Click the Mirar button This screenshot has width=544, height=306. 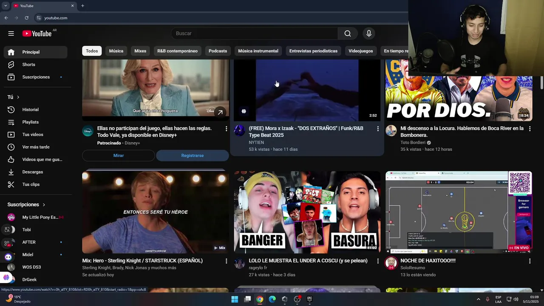click(x=119, y=156)
